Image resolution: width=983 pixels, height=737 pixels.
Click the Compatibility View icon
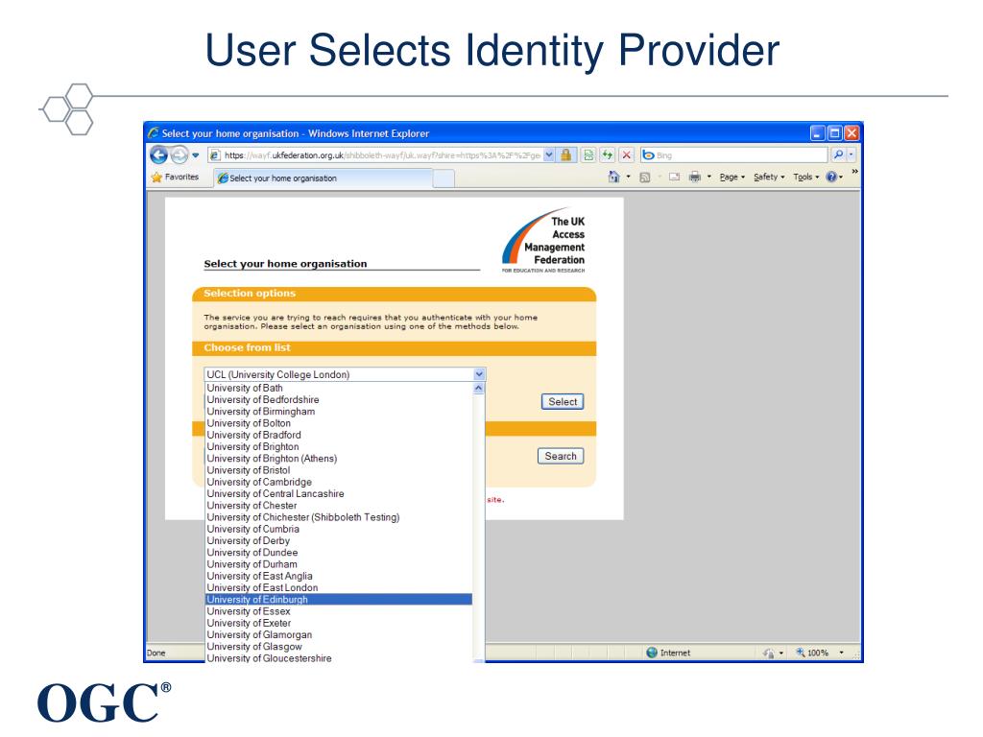point(588,155)
